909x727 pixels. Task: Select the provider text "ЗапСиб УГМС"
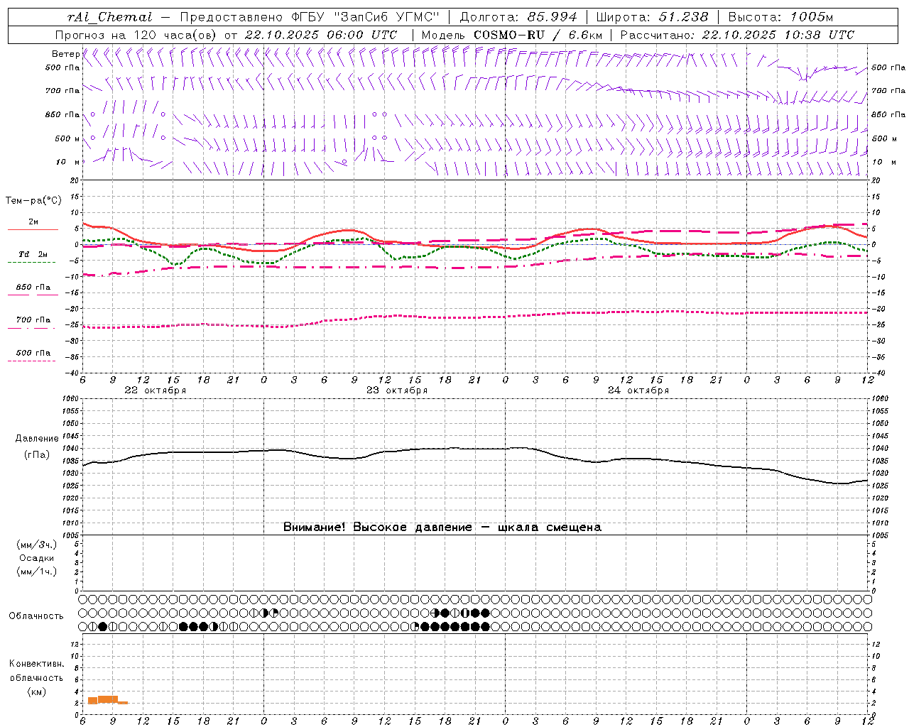387,17
